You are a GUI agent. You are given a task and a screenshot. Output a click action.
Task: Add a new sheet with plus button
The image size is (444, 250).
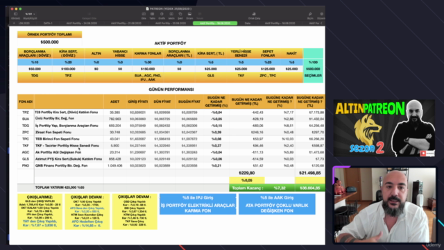pyautogui.click(x=14, y=23)
